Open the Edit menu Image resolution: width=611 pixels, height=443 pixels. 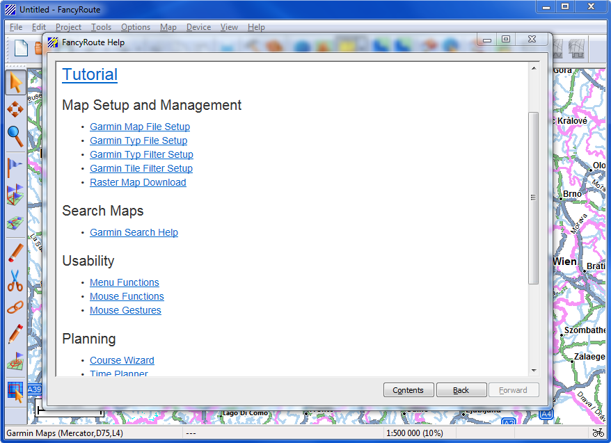pos(39,27)
